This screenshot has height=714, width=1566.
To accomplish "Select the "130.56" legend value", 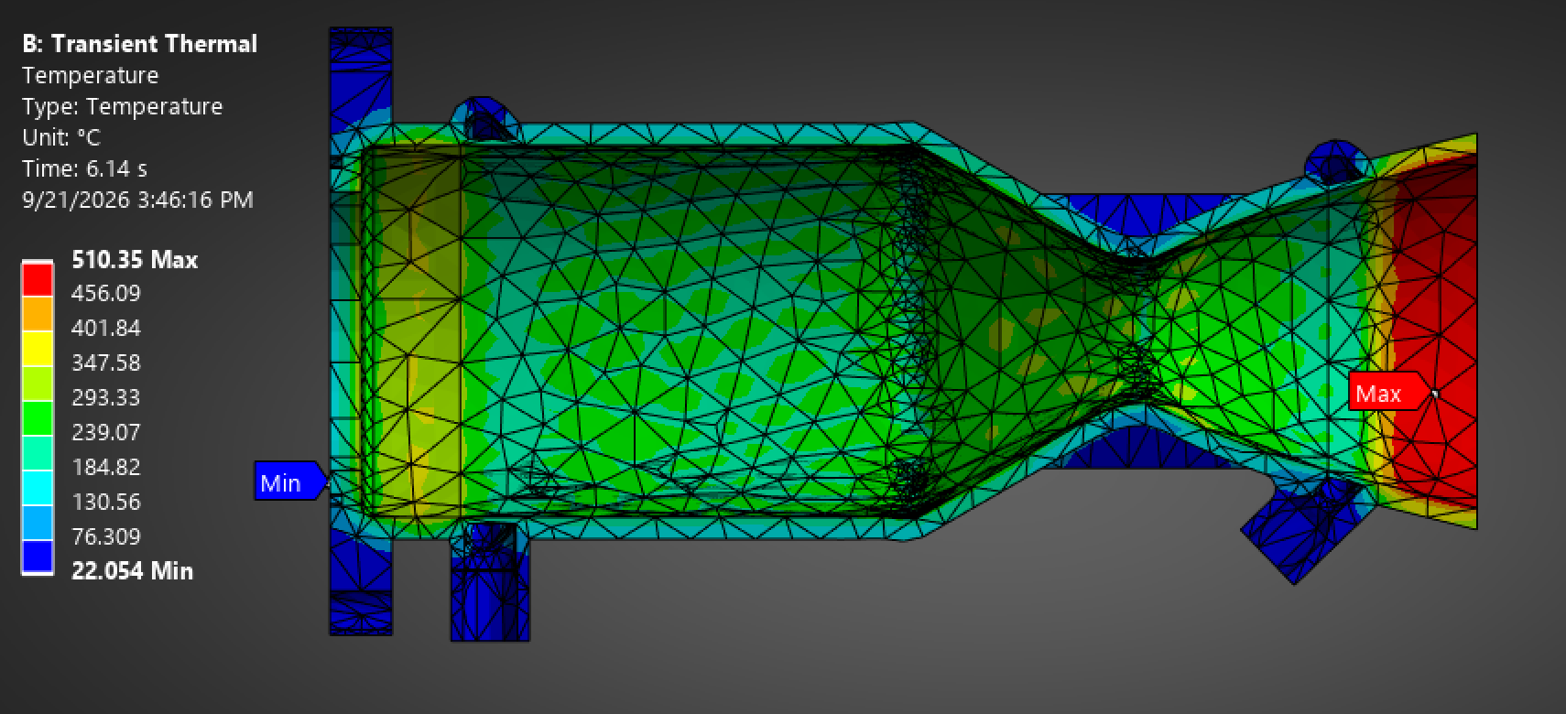I will 106,502.
